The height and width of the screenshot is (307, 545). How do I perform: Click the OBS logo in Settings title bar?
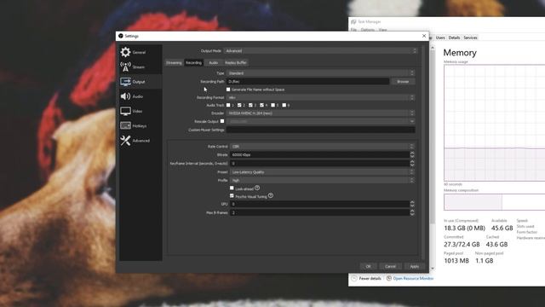tap(121, 36)
